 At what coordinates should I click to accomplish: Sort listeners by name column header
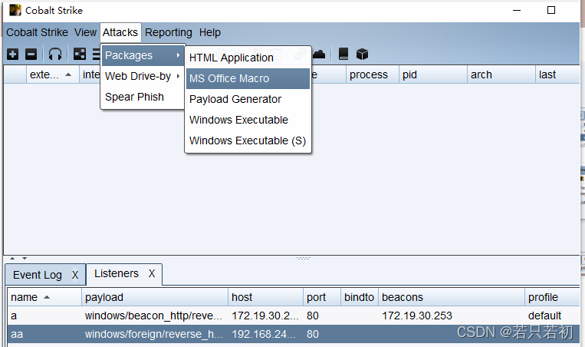[x=44, y=297]
